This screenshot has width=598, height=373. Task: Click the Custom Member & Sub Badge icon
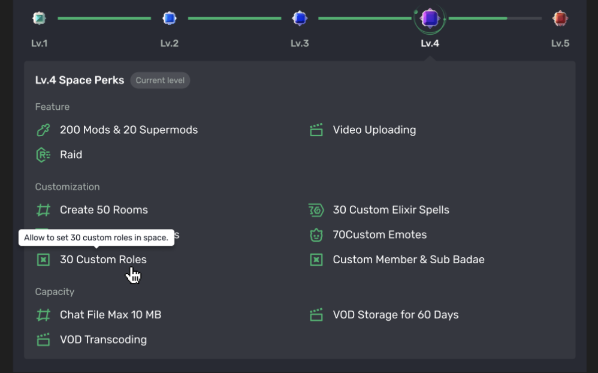[316, 260]
